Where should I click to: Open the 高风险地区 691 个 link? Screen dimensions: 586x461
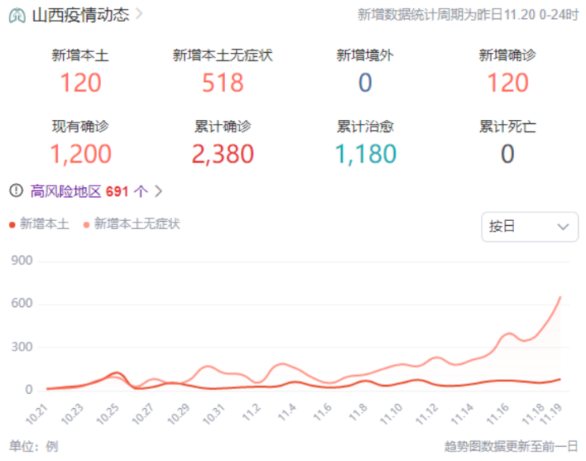[x=88, y=191]
